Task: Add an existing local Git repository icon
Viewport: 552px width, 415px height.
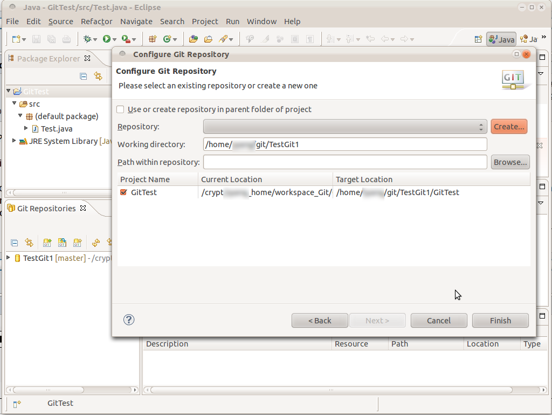Action: tap(47, 243)
